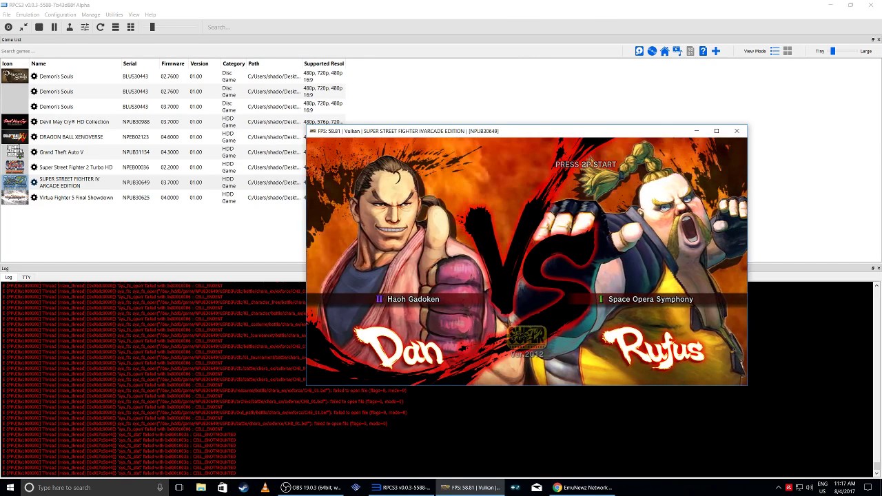The image size is (882, 496).
Task: Toggle game data binary filter icon
Action: pos(690,51)
